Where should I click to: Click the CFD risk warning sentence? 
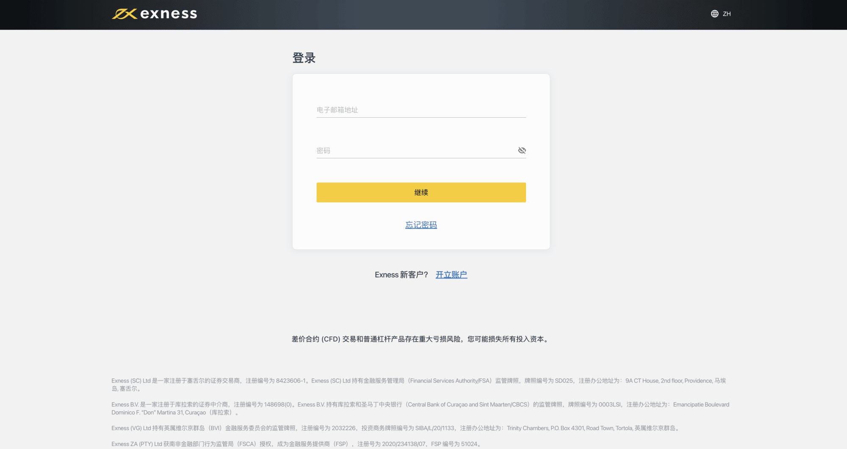[421, 339]
